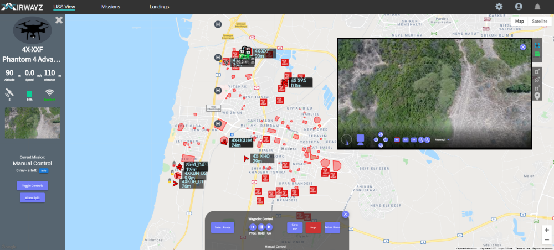554x250 pixels.
Task: Open the Missions tab
Action: click(111, 7)
